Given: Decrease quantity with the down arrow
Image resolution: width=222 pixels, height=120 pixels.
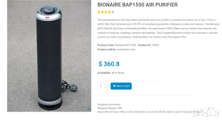Looking at the screenshot, I should click(x=107, y=88).
